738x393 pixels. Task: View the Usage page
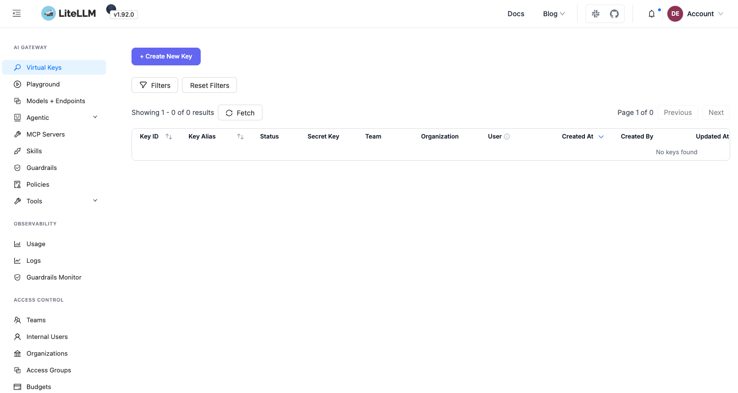54,244
